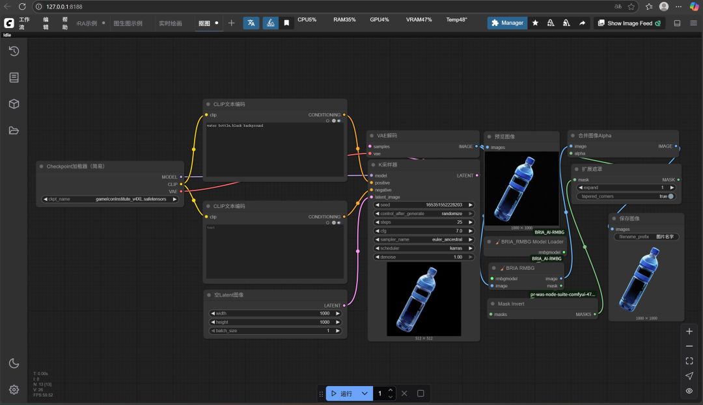Toggle the tapered_corners switch
This screenshot has width=703, height=405.
click(670, 196)
